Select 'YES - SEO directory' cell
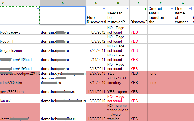 118,80
